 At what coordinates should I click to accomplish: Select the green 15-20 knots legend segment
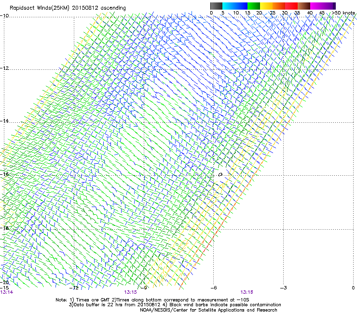254,6
